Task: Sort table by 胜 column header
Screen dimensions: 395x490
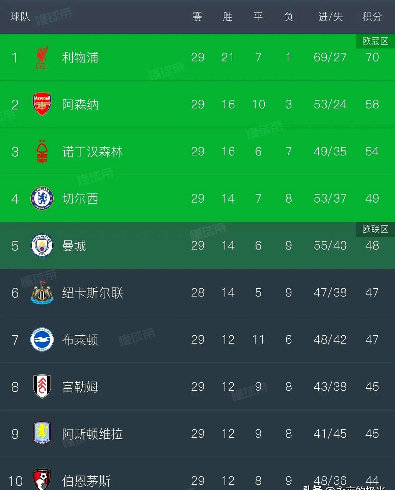Action: pos(228,17)
